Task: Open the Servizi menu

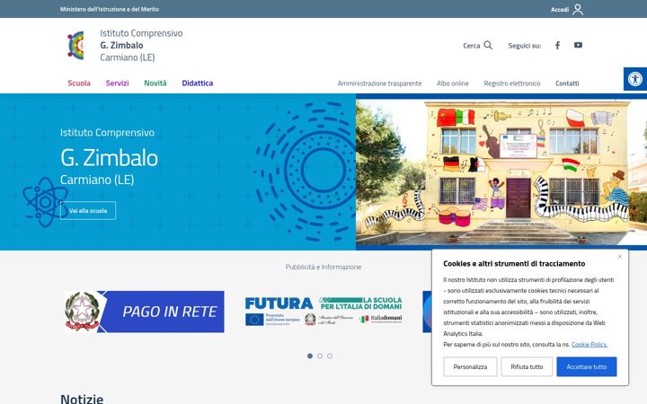Action: point(117,83)
